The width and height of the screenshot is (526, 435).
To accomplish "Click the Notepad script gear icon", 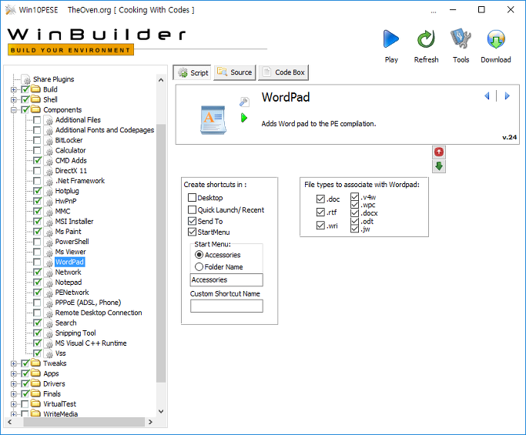I will [49, 283].
